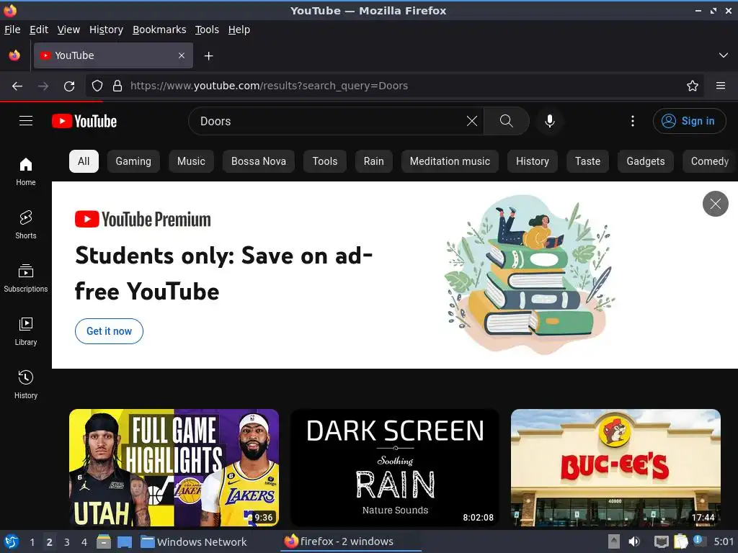Click Sign in button
The image size is (738, 553).
(689, 121)
